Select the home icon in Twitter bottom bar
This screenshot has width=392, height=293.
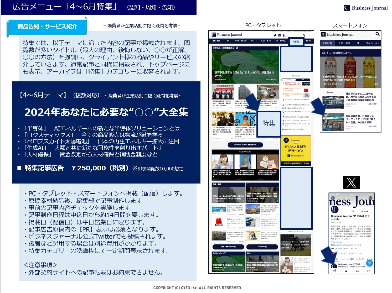[x=335, y=271]
